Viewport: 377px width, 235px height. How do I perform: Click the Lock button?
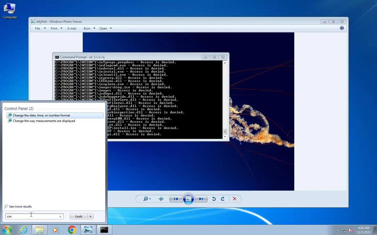(x=79, y=216)
